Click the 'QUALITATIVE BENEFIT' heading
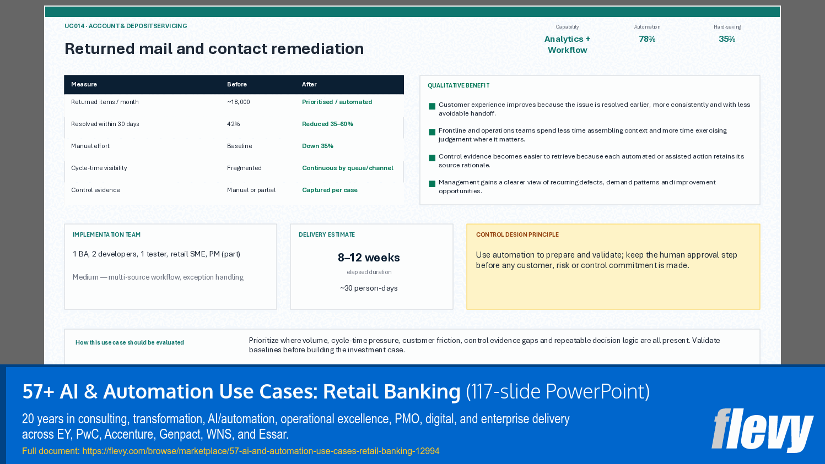The height and width of the screenshot is (464, 825). pyautogui.click(x=459, y=85)
